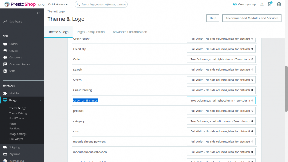Click the version number 1.7.7.3
The image size is (288, 162).
41,5
